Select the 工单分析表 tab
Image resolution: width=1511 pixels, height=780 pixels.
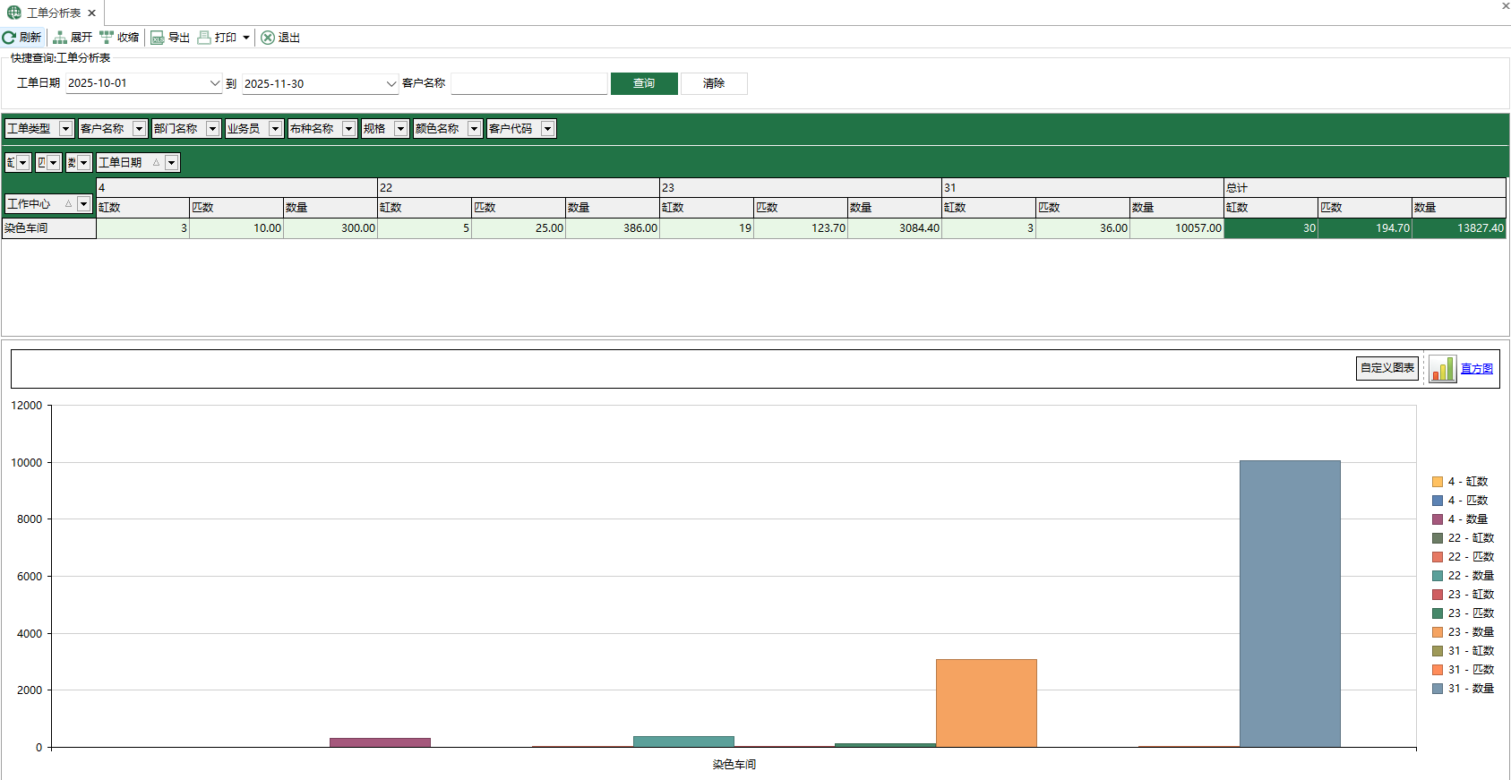coord(52,13)
